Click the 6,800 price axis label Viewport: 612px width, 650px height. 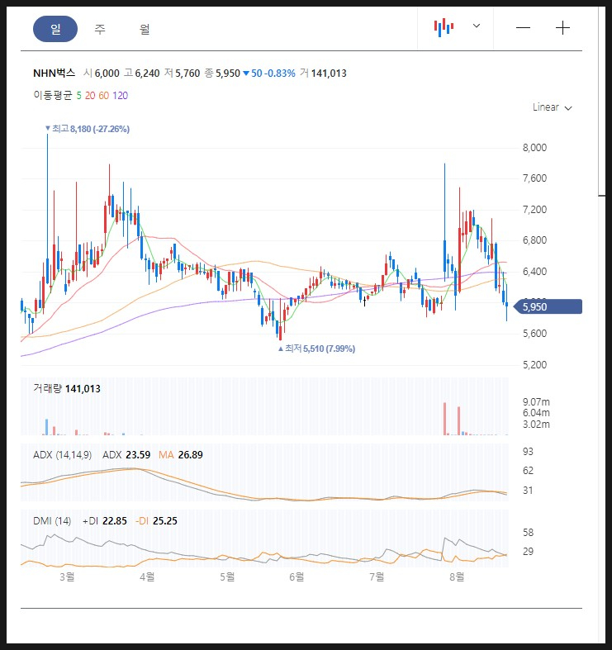coord(534,240)
